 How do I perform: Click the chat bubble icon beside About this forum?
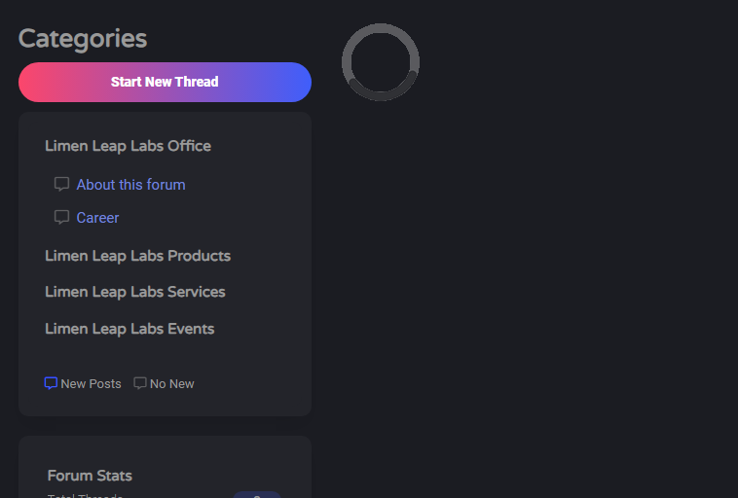61,185
